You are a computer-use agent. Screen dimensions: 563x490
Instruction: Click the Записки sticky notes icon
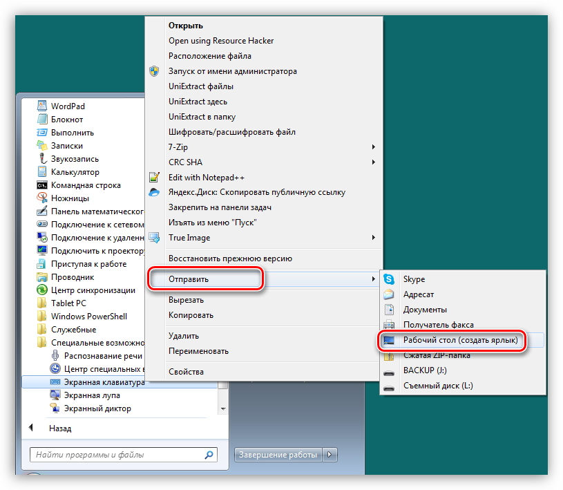(42, 146)
